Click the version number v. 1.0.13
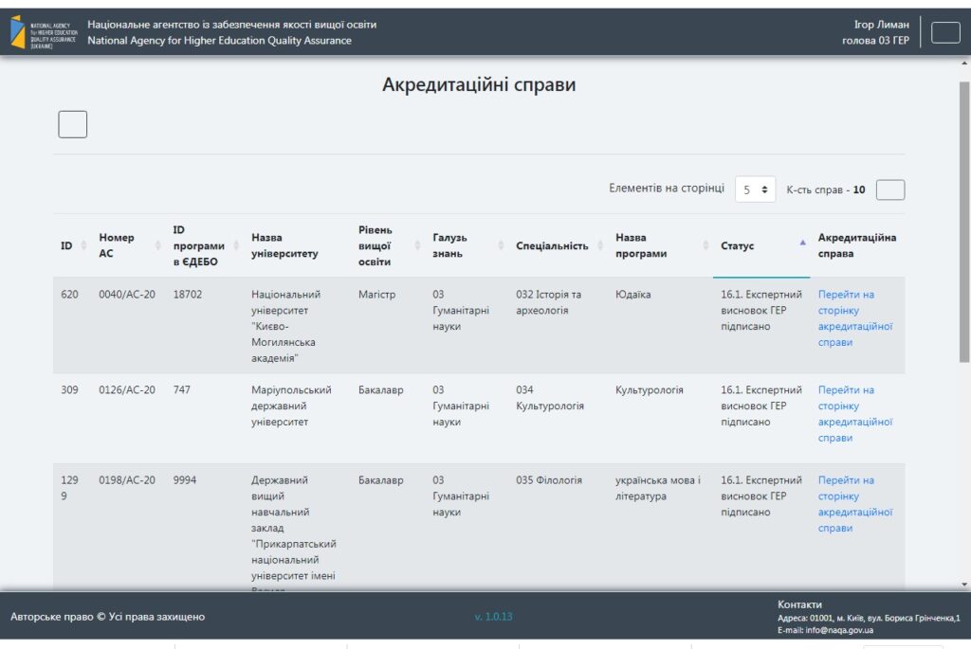Image resolution: width=971 pixels, height=649 pixels. point(493,617)
